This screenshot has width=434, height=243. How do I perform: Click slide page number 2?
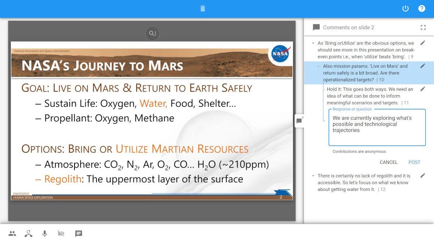281,197
